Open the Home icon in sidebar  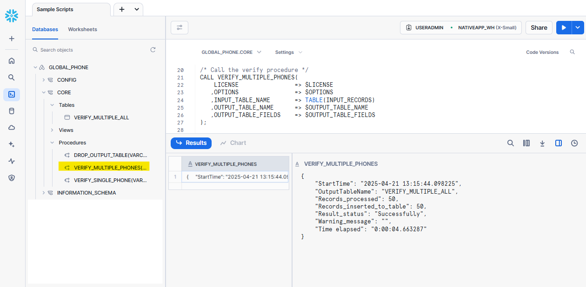(12, 60)
